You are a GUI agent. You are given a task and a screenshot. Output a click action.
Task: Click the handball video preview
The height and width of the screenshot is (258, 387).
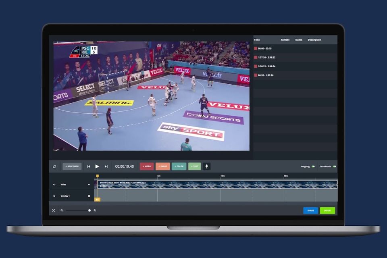click(151, 96)
